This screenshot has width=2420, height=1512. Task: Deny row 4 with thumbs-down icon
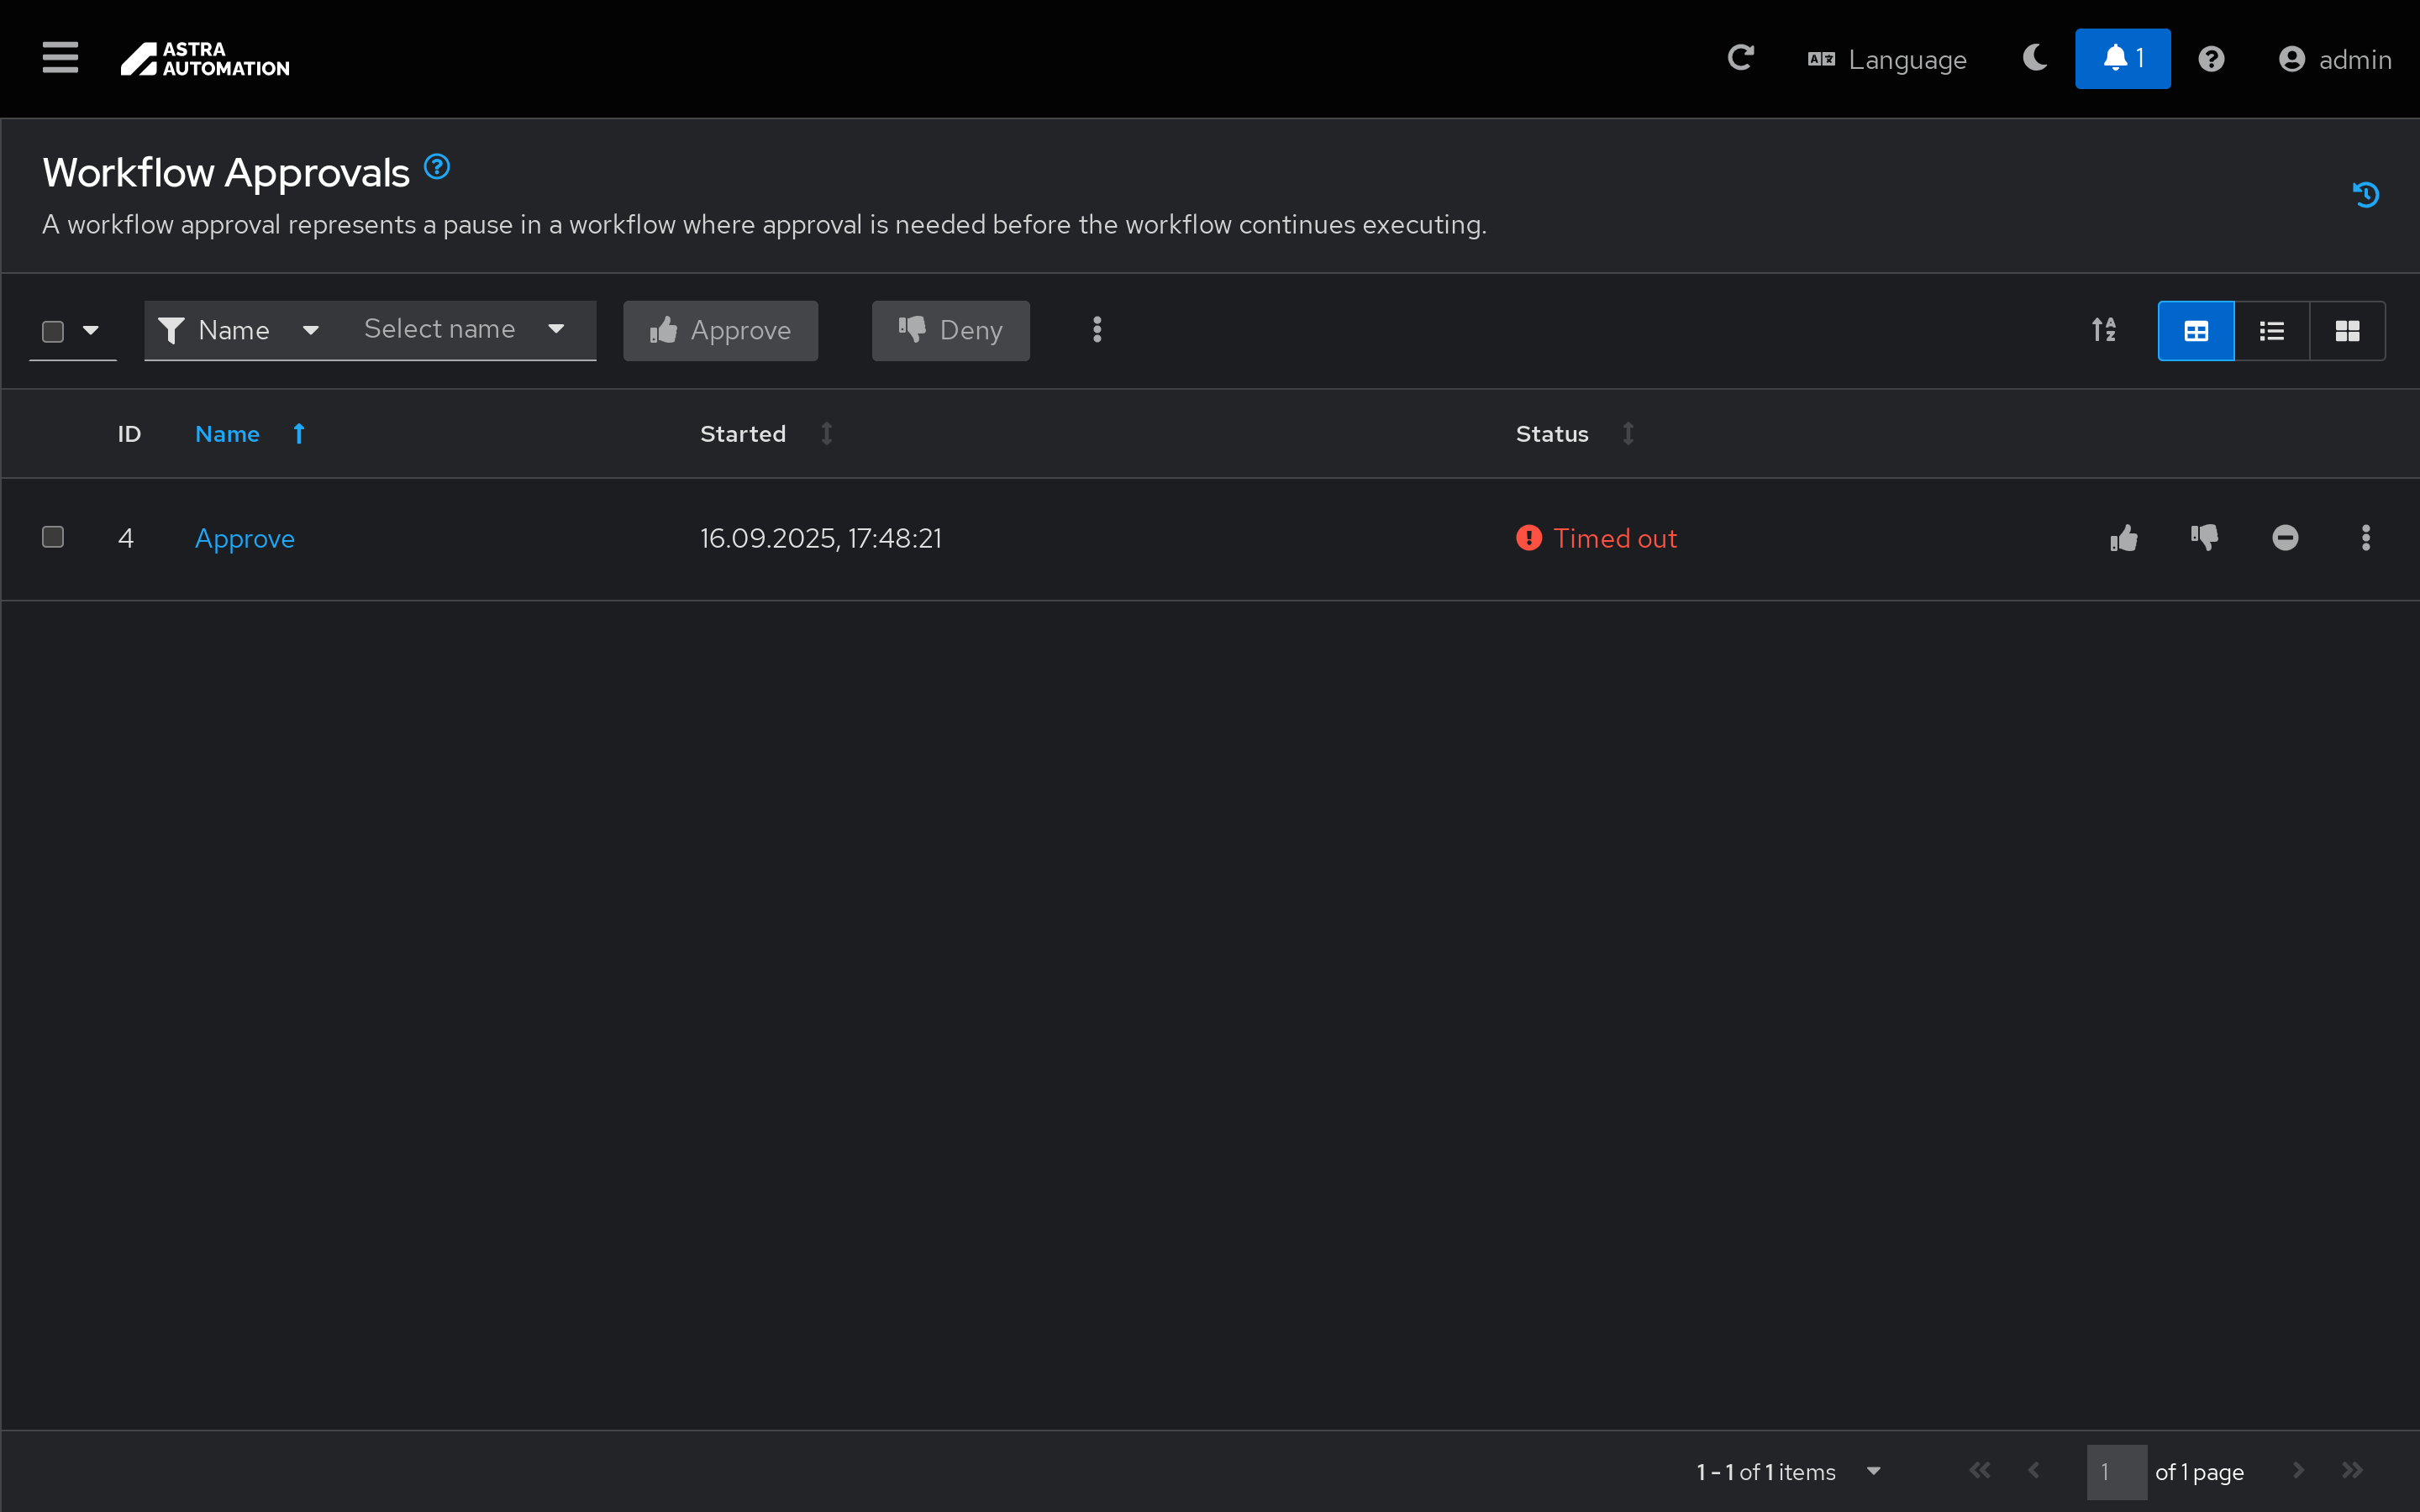pos(2204,538)
